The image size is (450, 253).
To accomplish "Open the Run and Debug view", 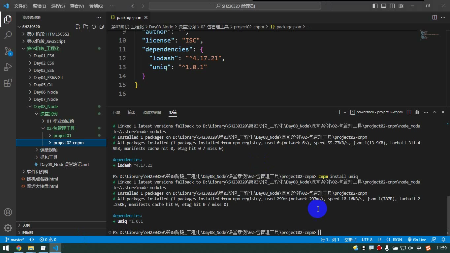I will click(8, 67).
